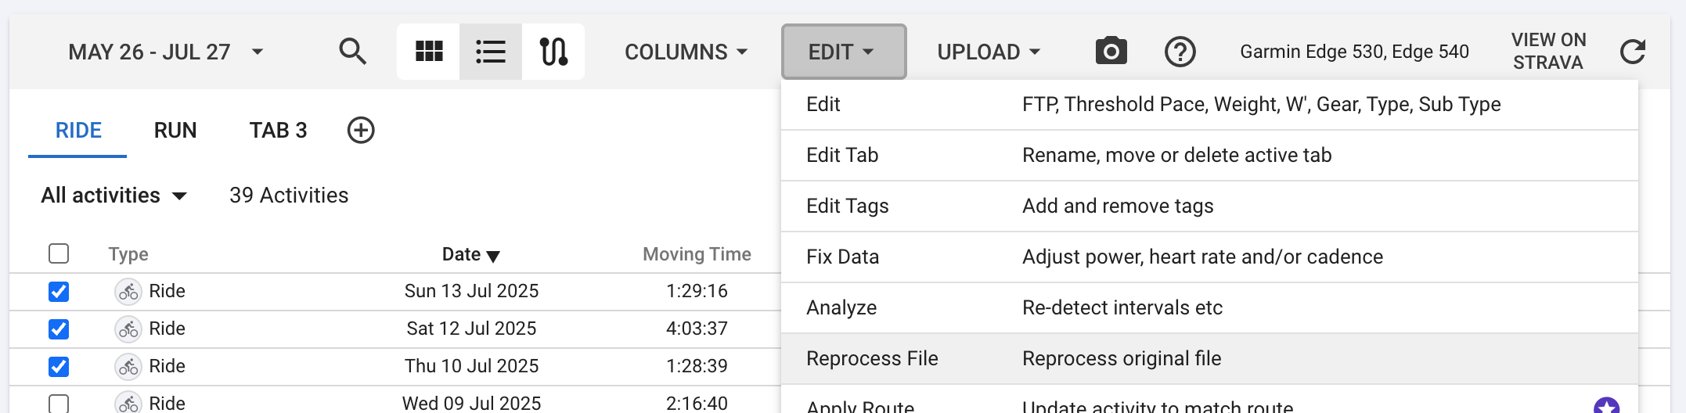Image resolution: width=1686 pixels, height=413 pixels.
Task: Open the route map view icon
Action: click(x=553, y=52)
